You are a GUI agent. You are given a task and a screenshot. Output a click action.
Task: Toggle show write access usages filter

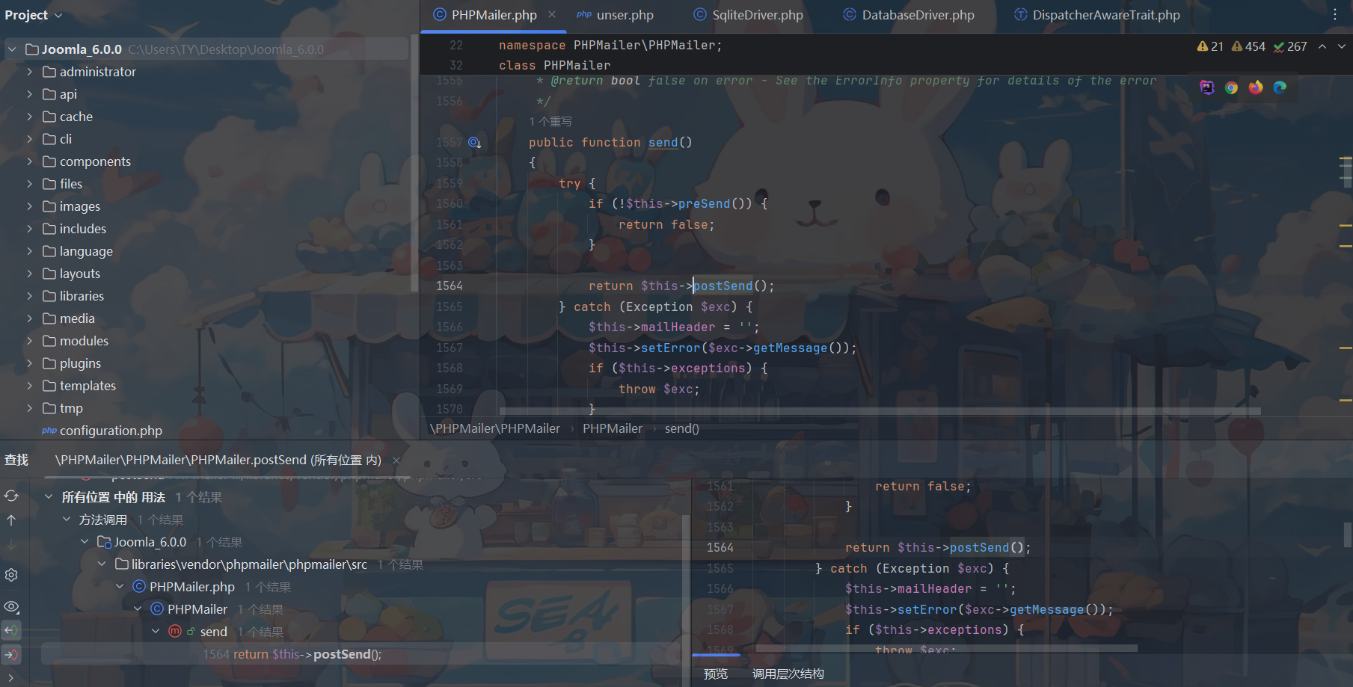[11, 655]
